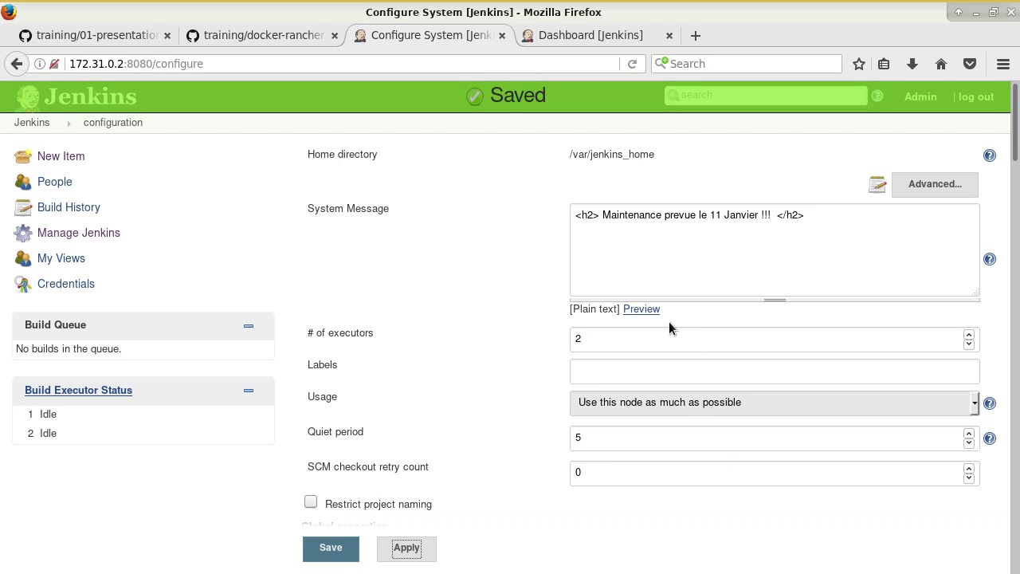Viewport: 1020px width, 574px height.
Task: Show help for Quiet period
Action: [990, 438]
